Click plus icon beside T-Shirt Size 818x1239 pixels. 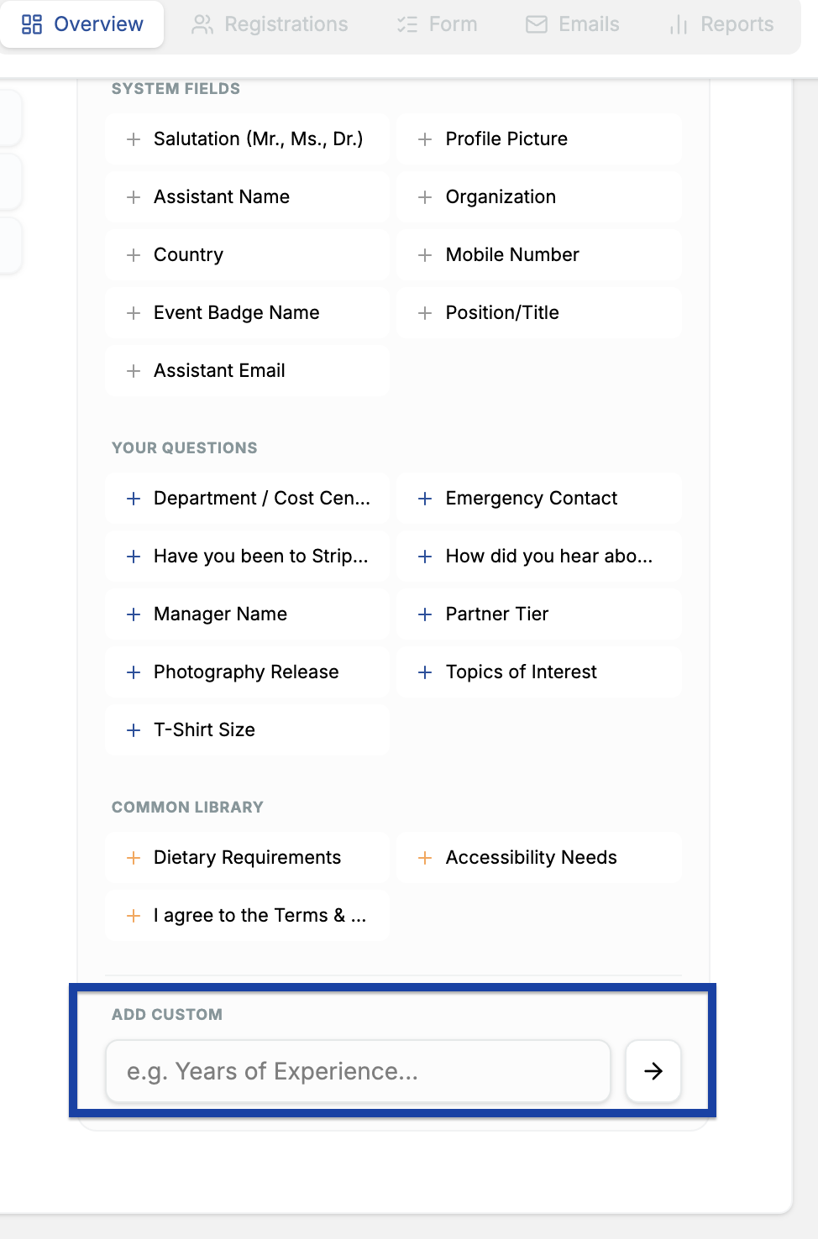coord(133,730)
